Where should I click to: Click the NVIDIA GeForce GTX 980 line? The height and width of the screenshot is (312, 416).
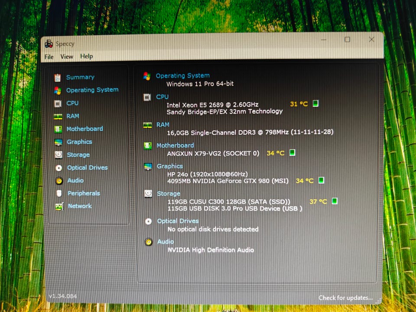click(228, 181)
